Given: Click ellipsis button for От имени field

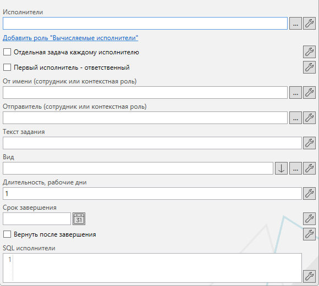Looking at the screenshot, I should 295,93.
